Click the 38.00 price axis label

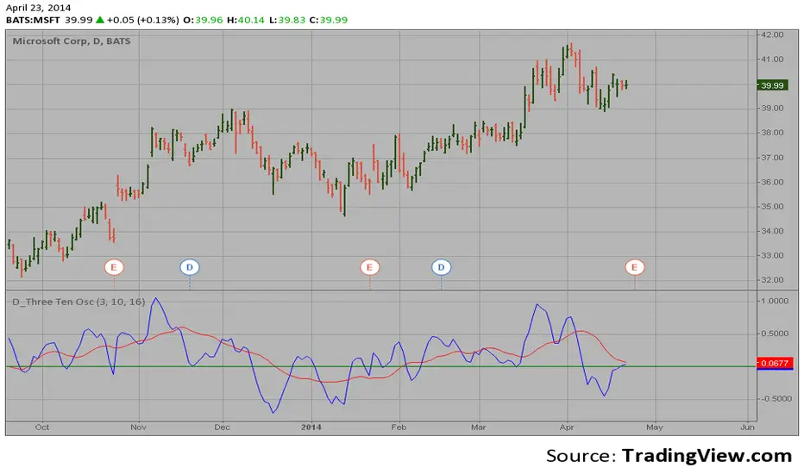773,132
